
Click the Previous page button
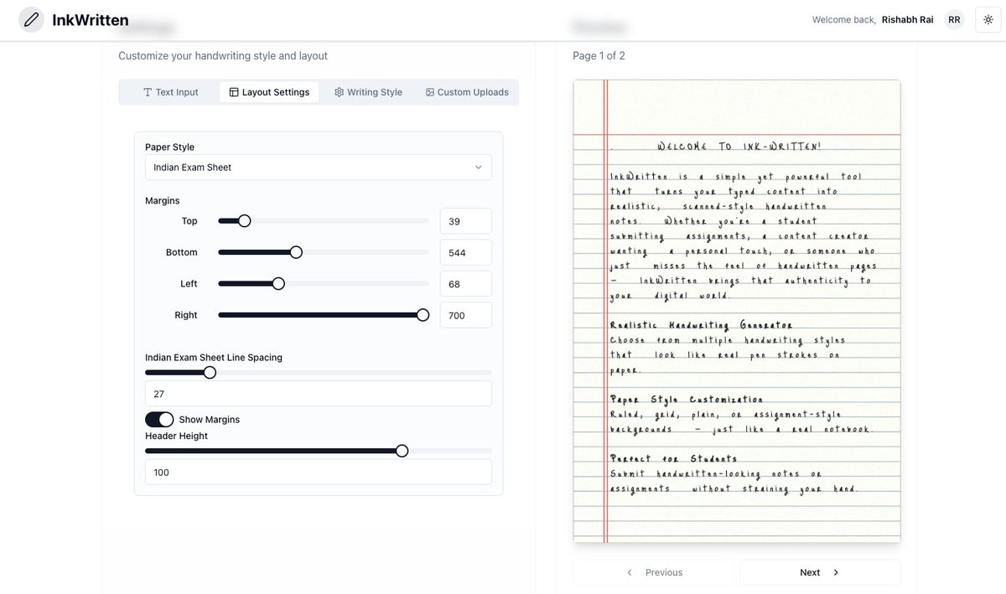coord(654,572)
